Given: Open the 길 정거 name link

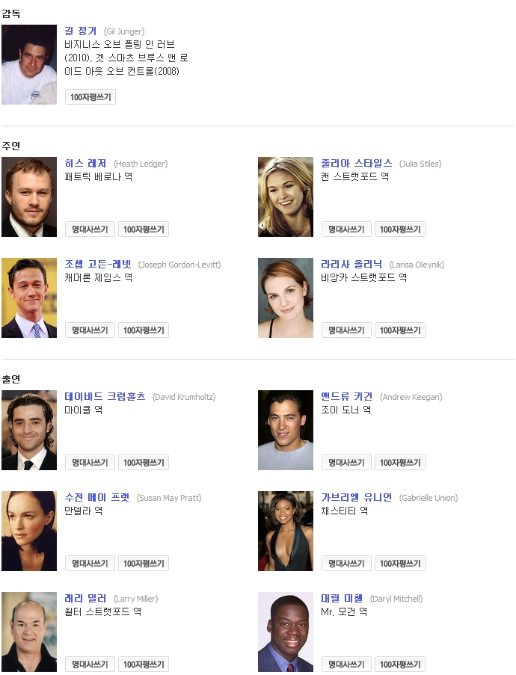Looking at the screenshot, I should [81, 31].
